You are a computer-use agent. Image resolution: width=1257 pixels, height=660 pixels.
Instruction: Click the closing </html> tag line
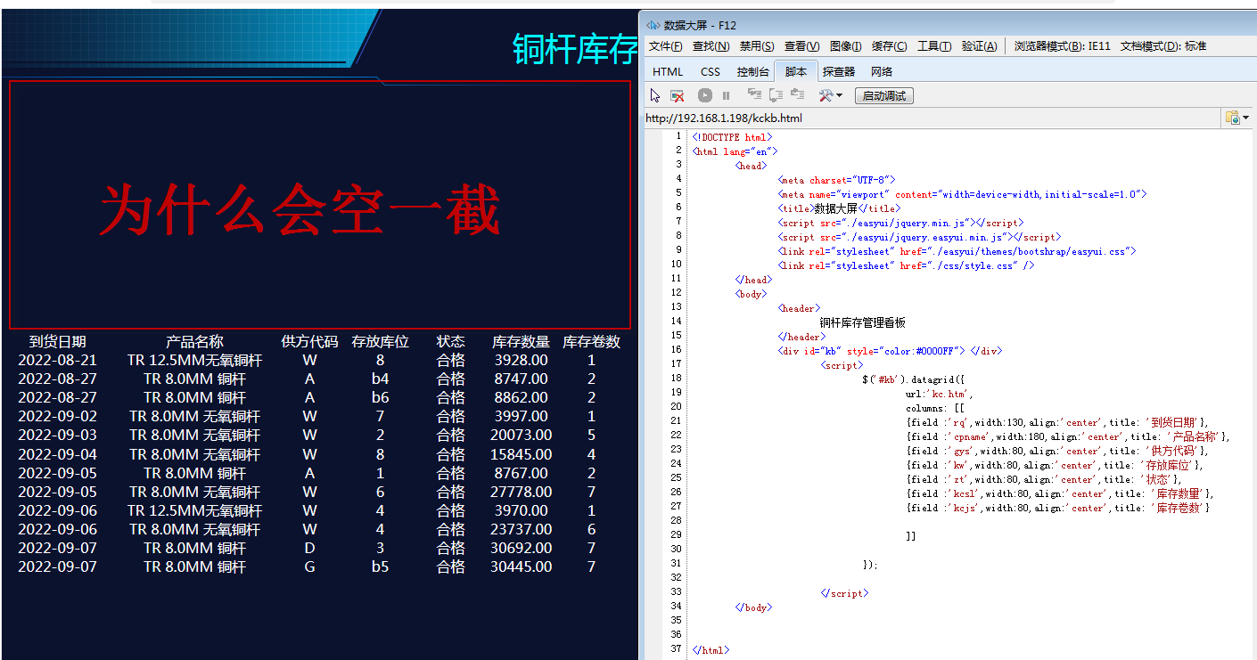(711, 650)
